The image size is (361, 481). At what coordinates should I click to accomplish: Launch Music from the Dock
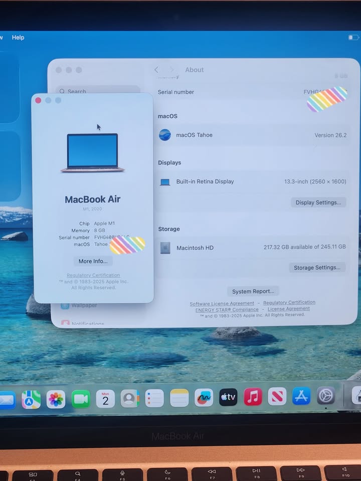253,397
